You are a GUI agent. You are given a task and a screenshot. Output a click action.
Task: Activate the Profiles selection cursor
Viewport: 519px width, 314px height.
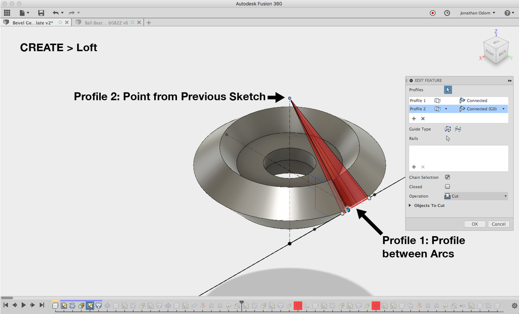pyautogui.click(x=448, y=90)
